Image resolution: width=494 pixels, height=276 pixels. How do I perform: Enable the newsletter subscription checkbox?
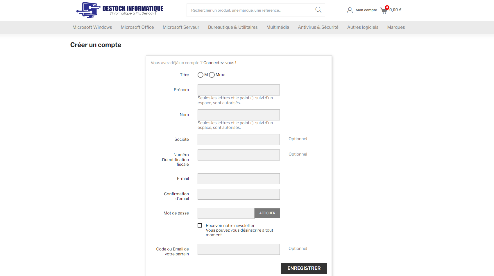200,226
